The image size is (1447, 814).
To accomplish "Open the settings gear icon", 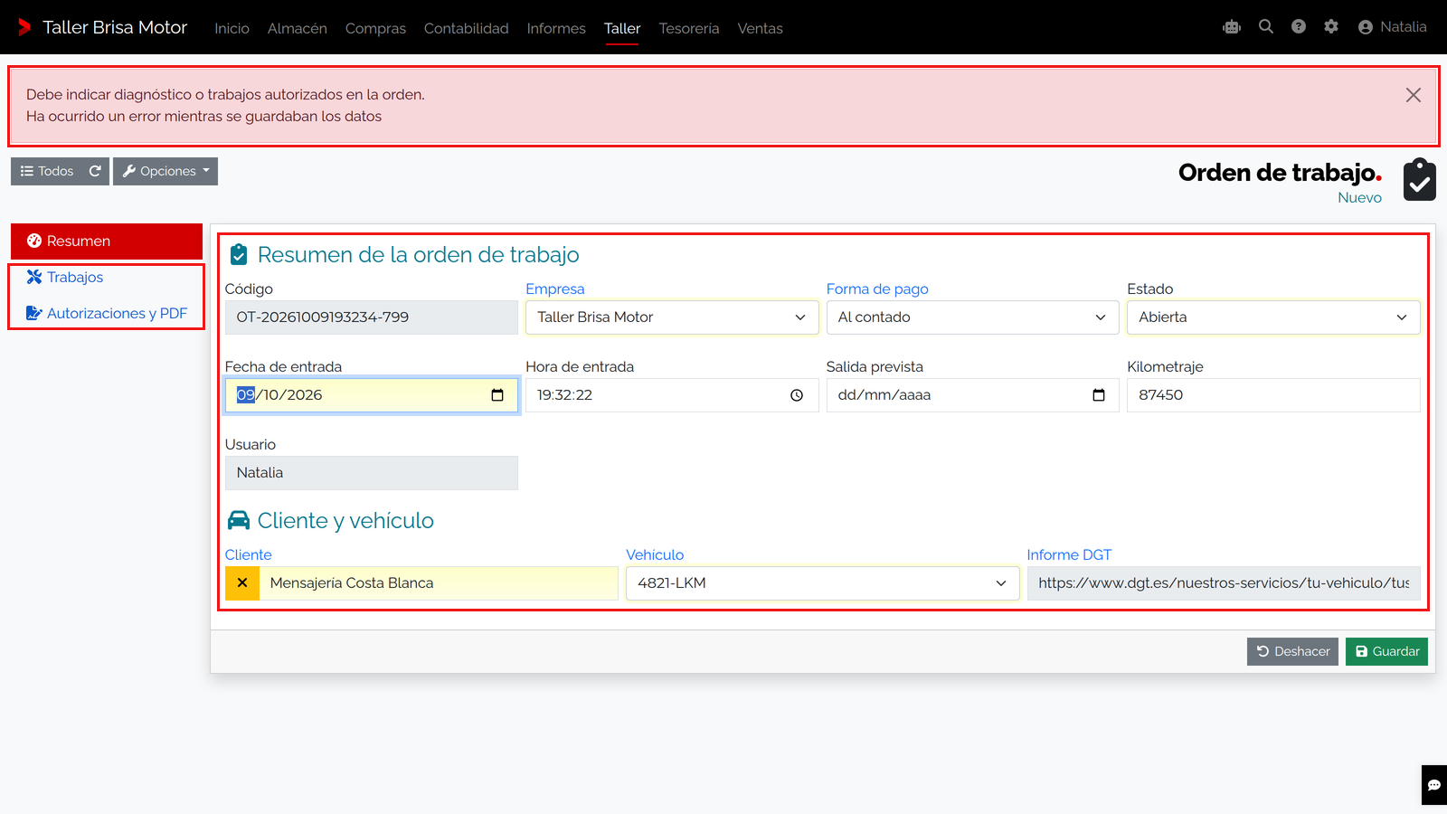I will tap(1331, 27).
